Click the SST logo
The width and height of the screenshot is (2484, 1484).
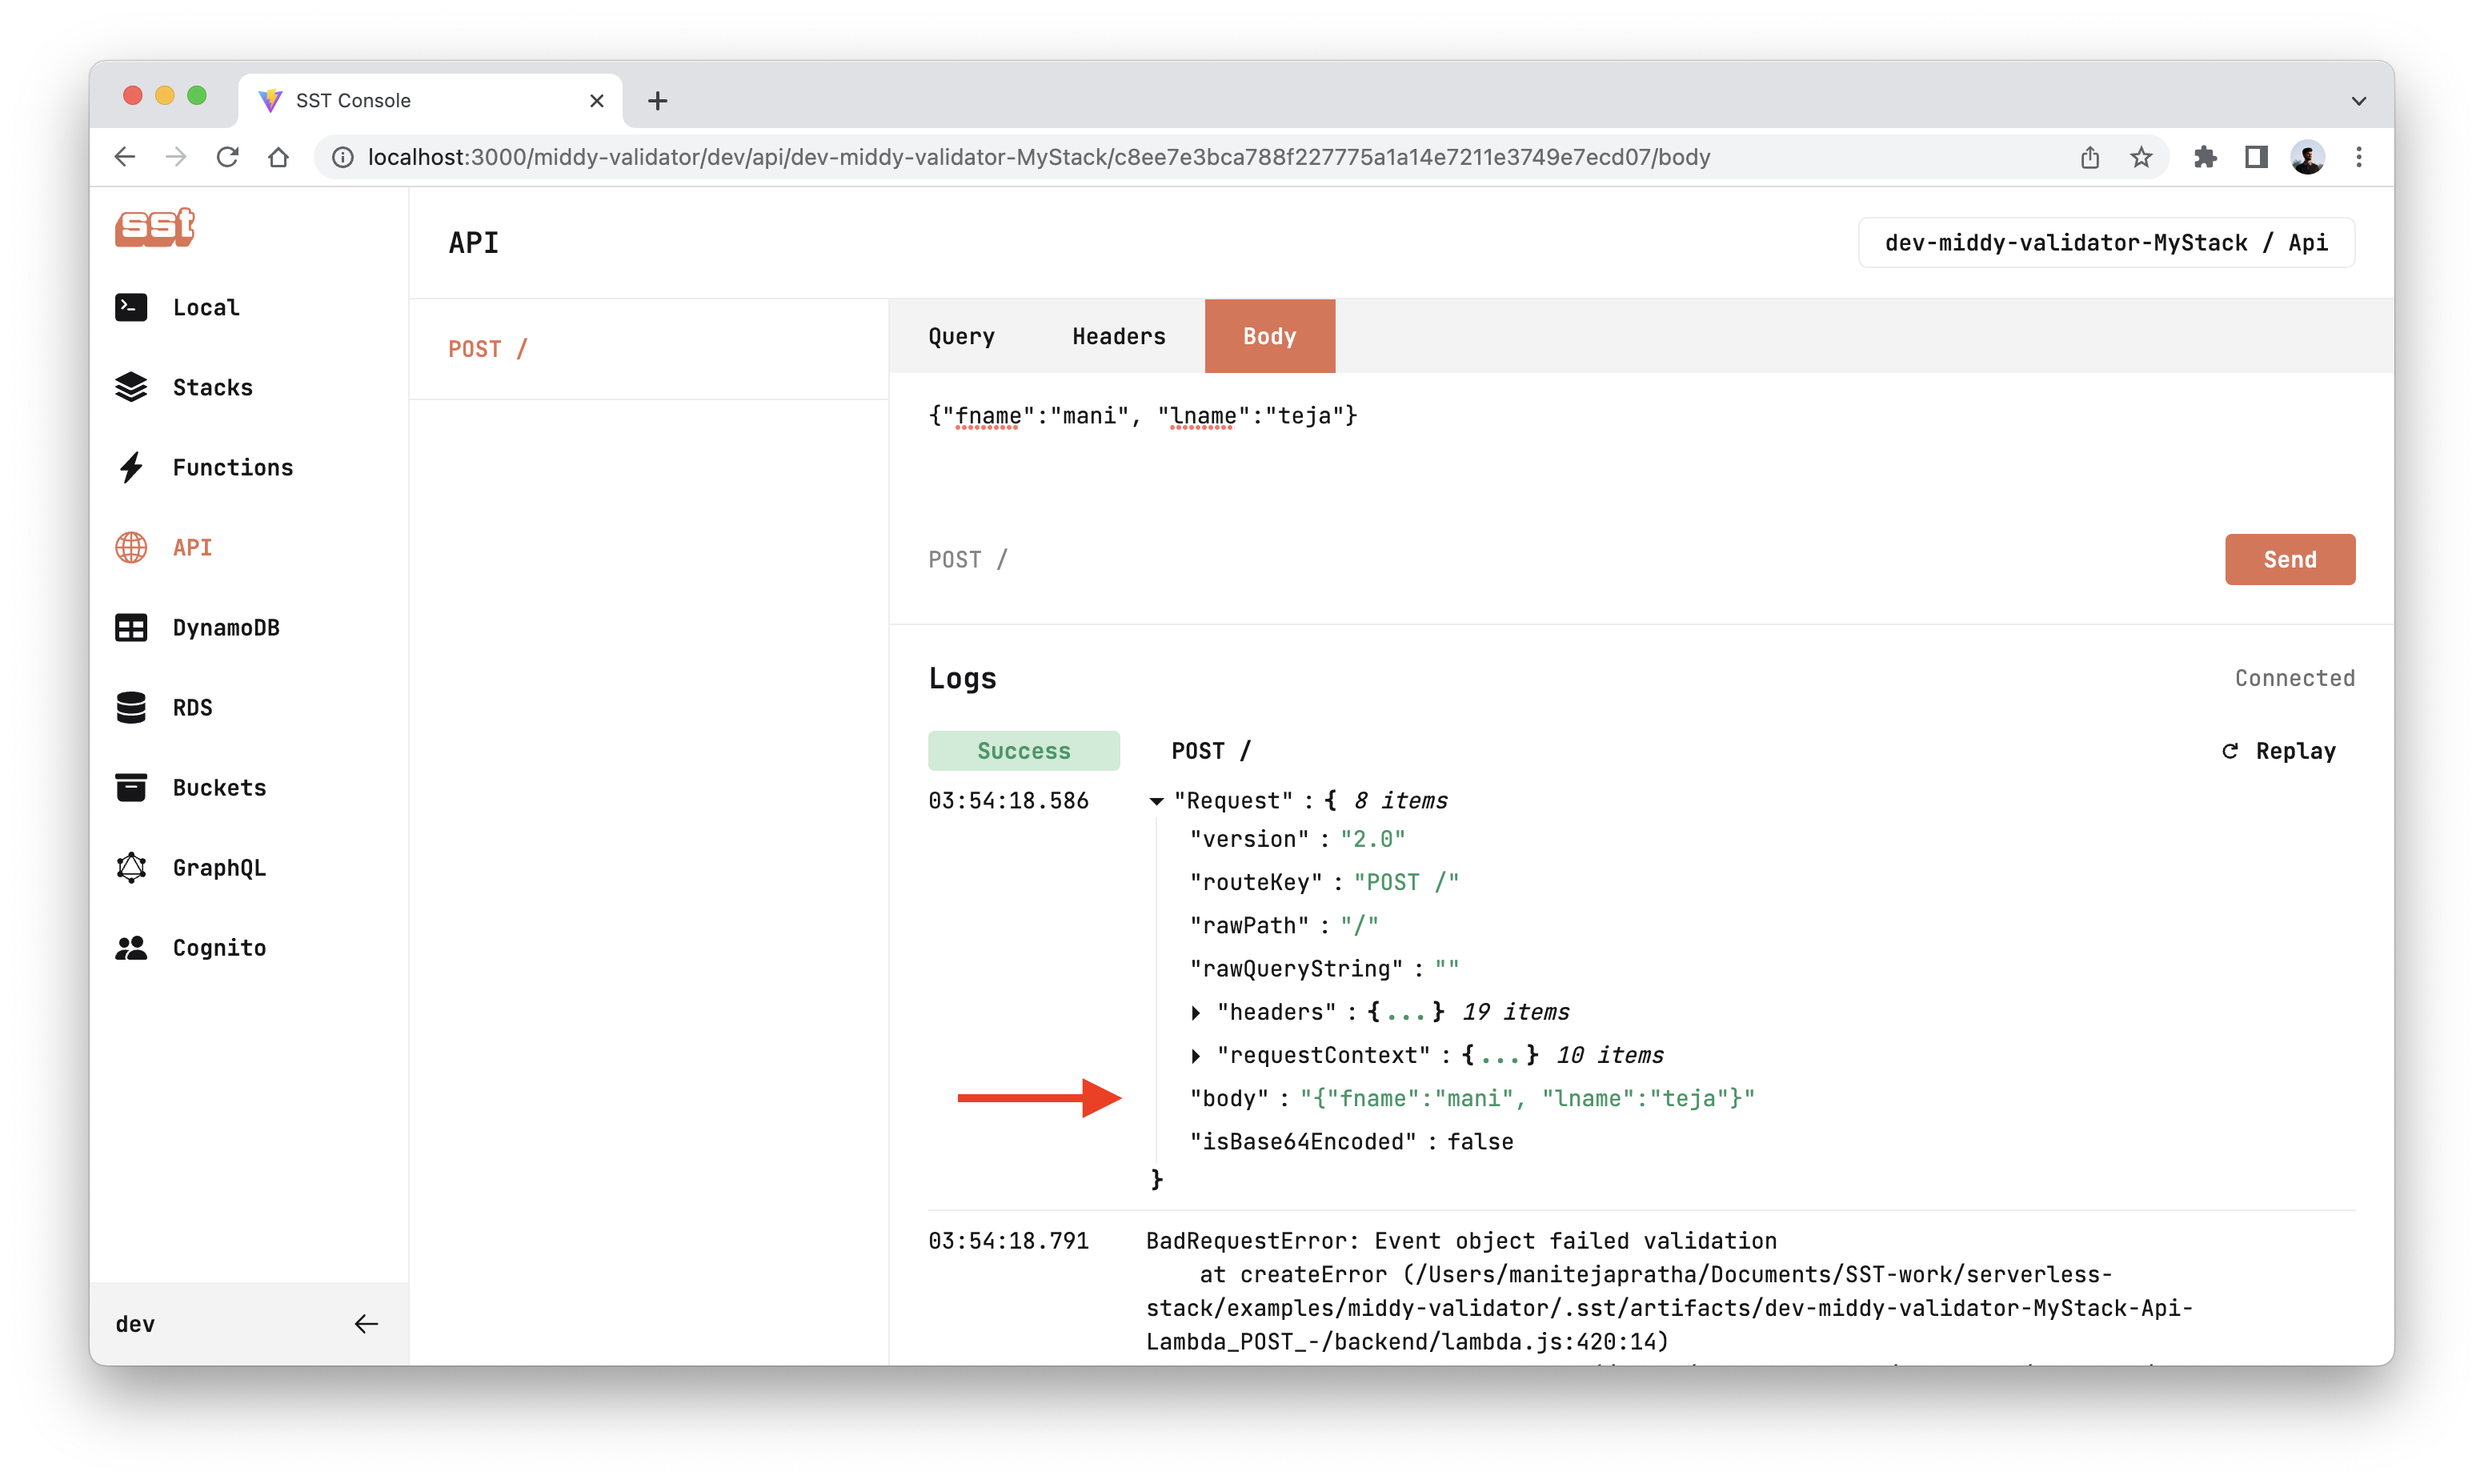(154, 227)
